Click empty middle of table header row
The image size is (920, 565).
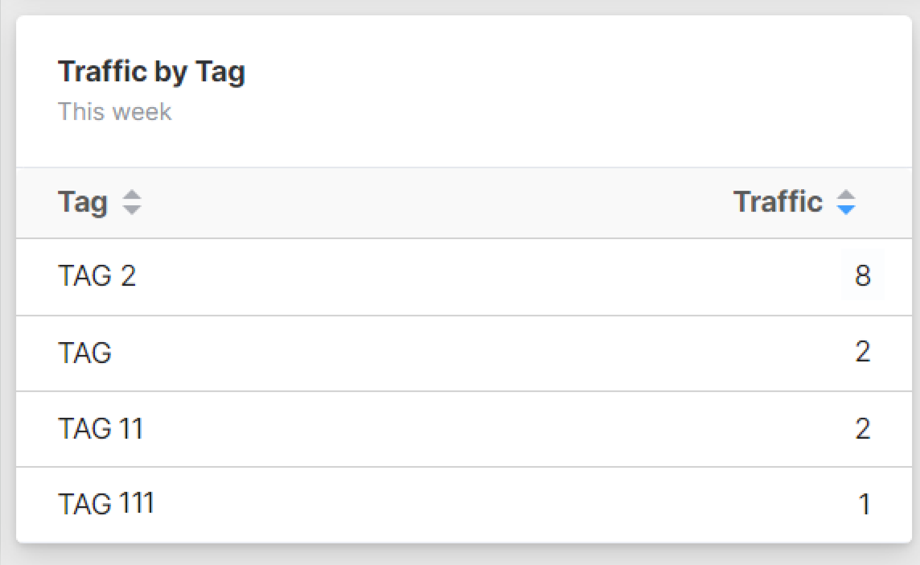tap(434, 203)
